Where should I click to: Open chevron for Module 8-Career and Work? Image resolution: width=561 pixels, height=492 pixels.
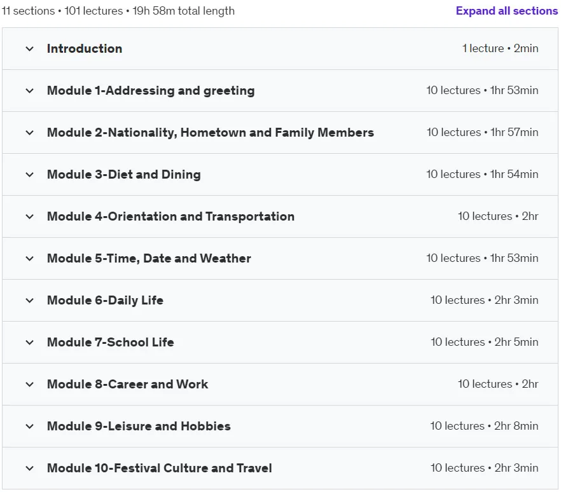(x=30, y=385)
